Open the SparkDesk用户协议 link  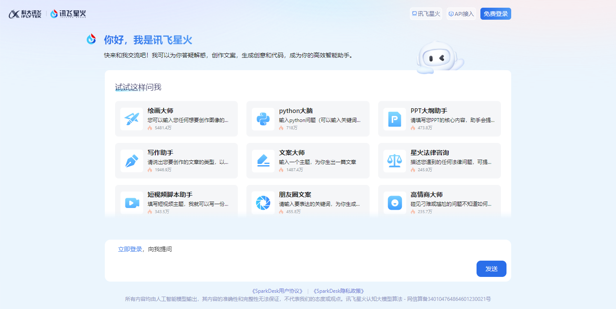pos(277,291)
